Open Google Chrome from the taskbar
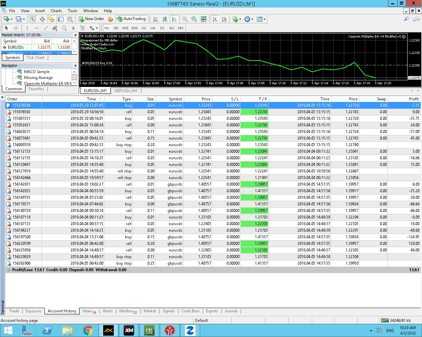This screenshot has height=337, width=422. point(88,330)
